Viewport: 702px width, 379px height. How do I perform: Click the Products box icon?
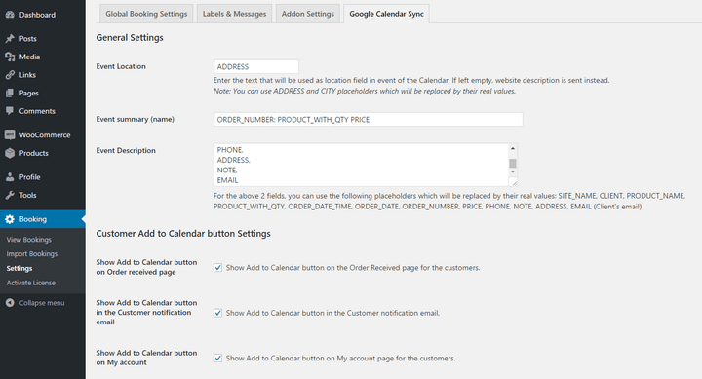coord(10,153)
